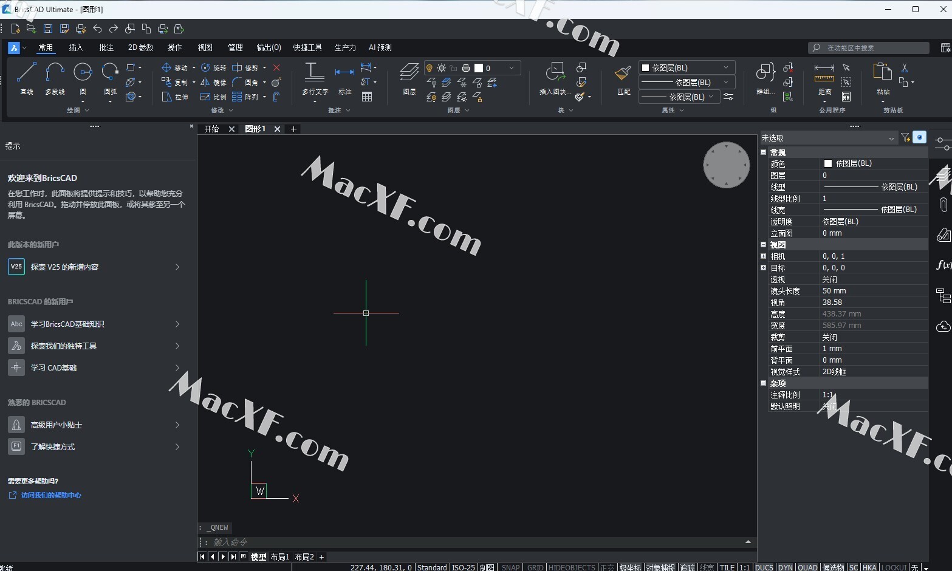Open the Layers (图层) panel icon

click(409, 78)
